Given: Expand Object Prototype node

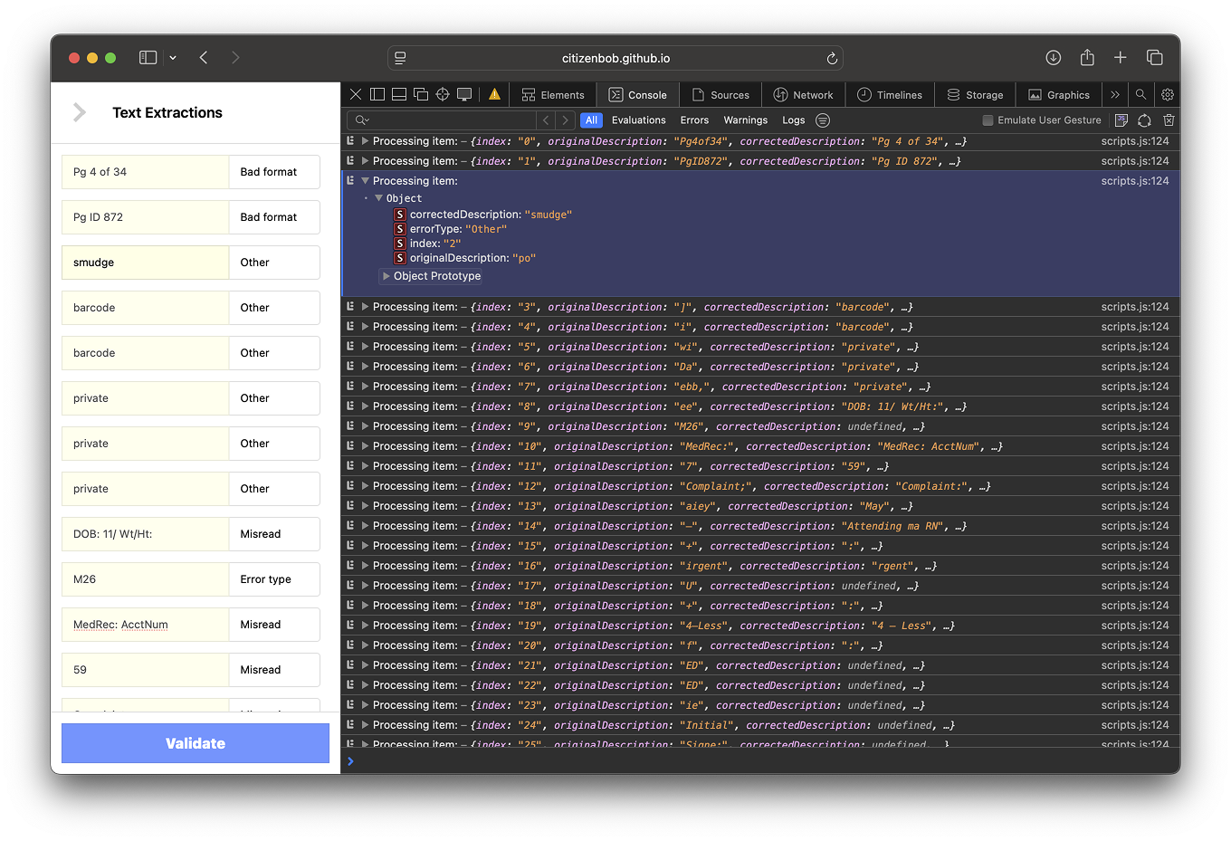Looking at the screenshot, I should (386, 276).
